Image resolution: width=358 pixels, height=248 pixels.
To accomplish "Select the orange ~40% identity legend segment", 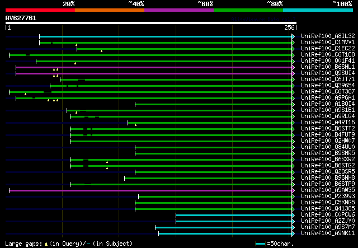I will [110, 10].
